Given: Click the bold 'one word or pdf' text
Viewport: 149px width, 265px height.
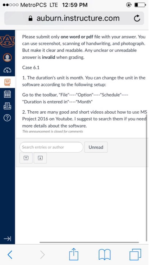Looking at the screenshot, I should (x=77, y=37).
